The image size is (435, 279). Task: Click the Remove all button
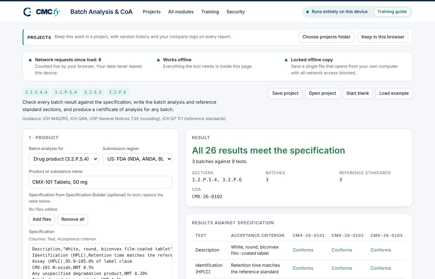(73, 219)
